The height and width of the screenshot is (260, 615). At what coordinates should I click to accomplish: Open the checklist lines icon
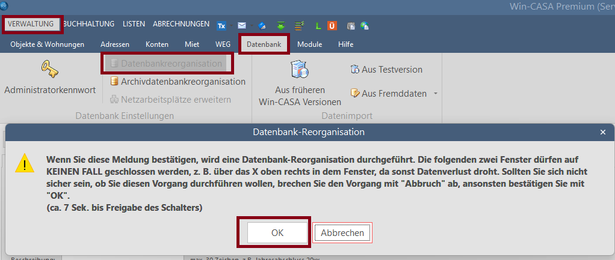300,26
